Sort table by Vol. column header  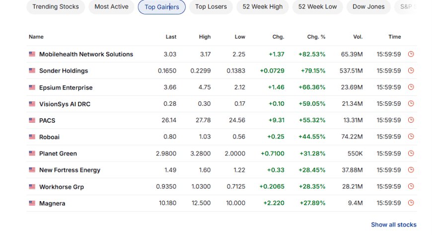[x=358, y=37]
